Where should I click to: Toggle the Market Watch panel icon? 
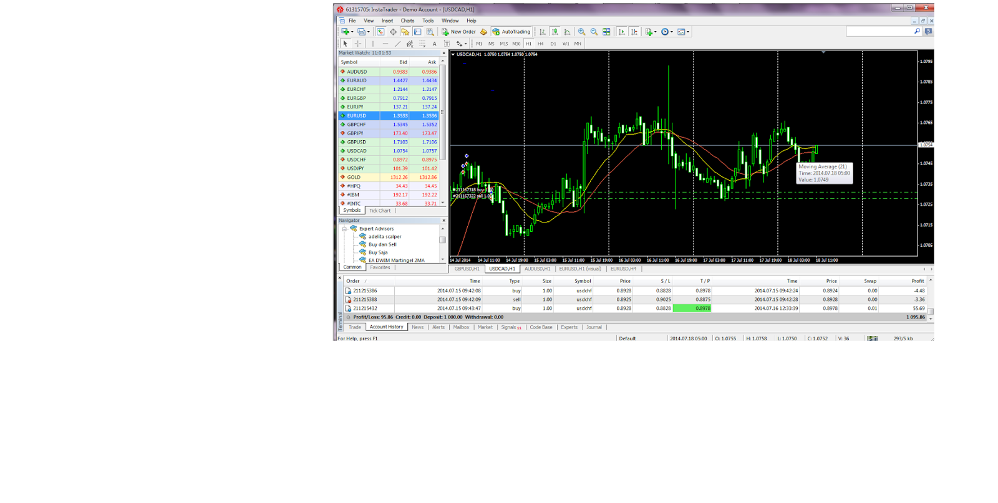tap(380, 32)
